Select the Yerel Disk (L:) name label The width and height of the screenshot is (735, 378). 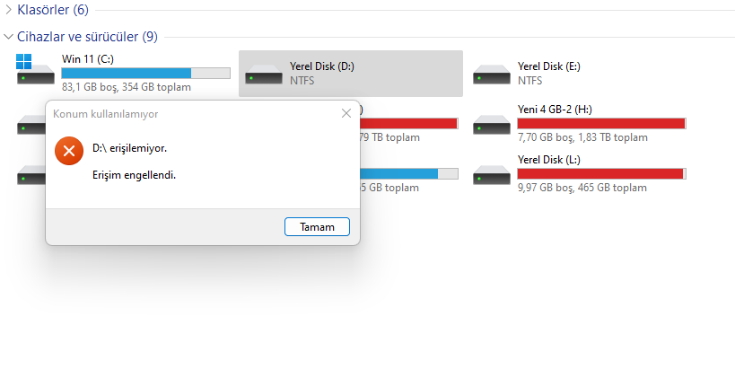click(547, 159)
